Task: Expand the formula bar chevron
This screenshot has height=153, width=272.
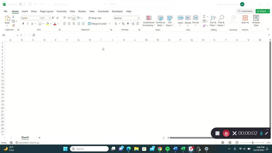Action: (x=269, y=35)
